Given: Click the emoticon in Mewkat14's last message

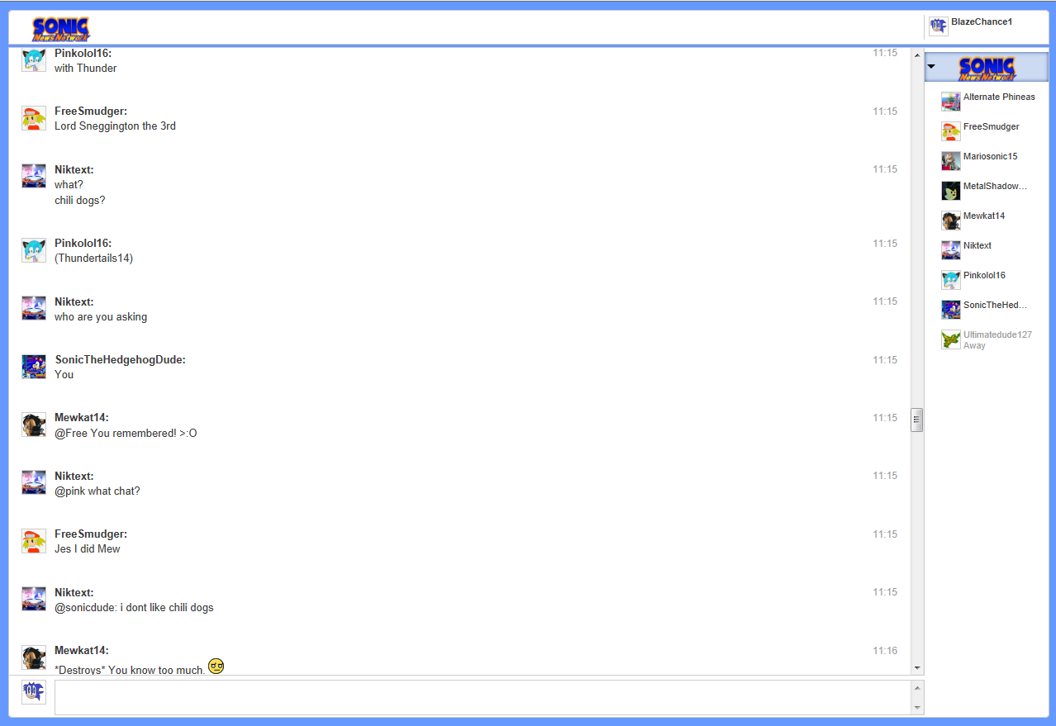Looking at the screenshot, I should [x=216, y=666].
